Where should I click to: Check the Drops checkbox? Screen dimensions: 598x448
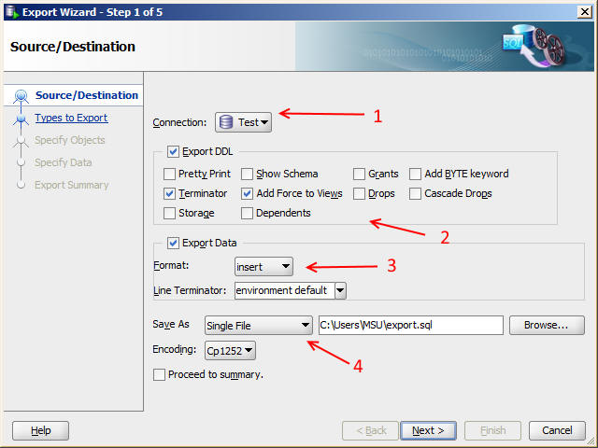click(359, 193)
